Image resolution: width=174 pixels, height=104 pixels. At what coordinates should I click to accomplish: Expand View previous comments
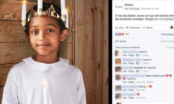tap(128, 47)
